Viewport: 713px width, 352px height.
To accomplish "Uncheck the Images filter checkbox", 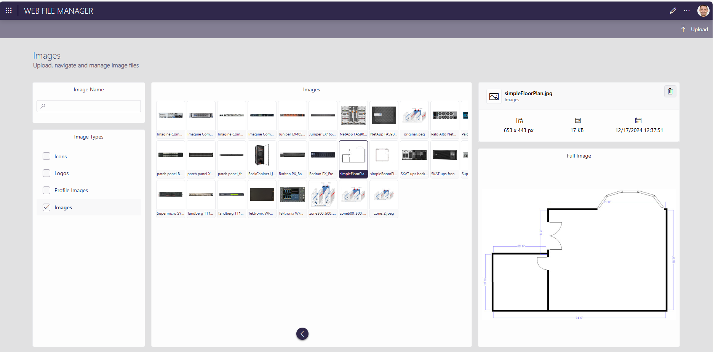I will 46,207.
